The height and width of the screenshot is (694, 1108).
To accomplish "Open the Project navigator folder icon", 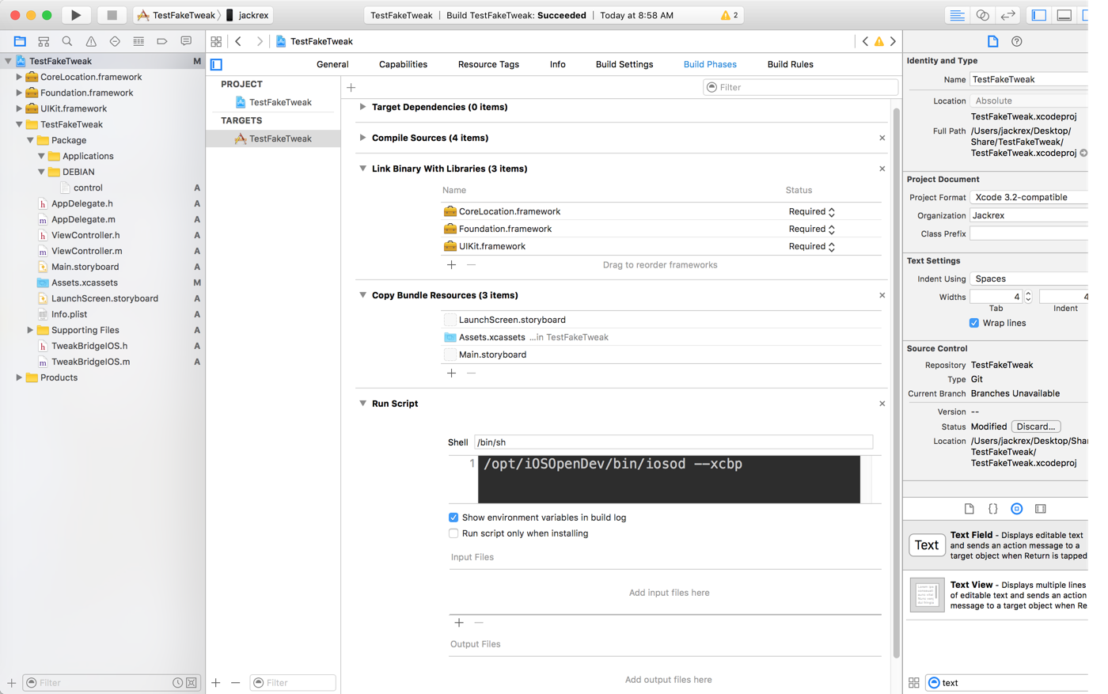I will click(20, 41).
